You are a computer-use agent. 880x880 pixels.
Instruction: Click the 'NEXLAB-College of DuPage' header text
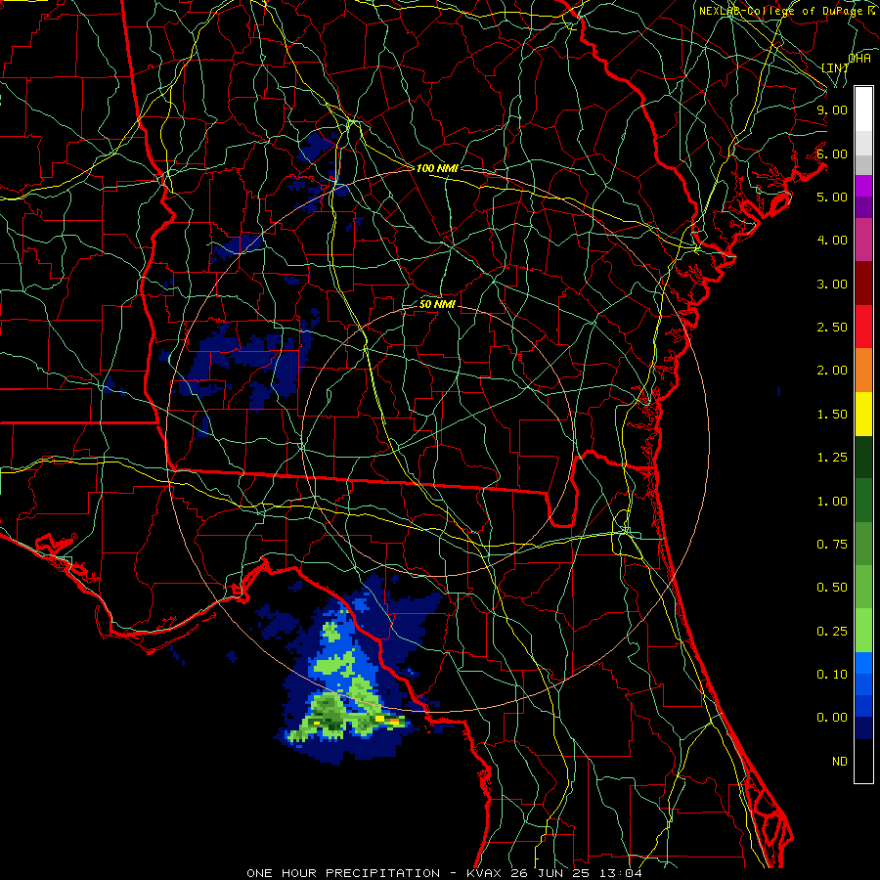point(783,11)
